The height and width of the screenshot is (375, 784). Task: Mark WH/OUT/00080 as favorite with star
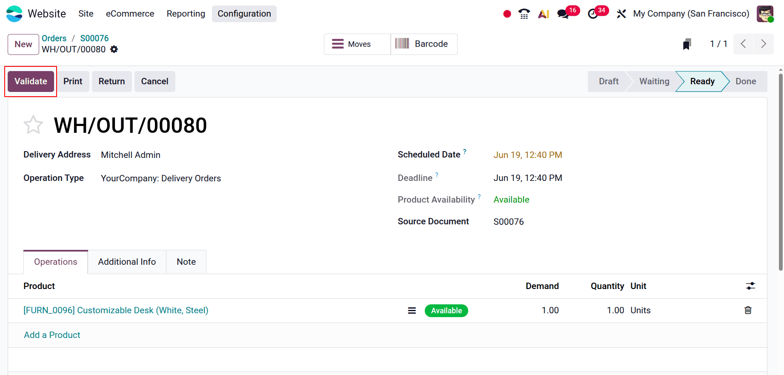coord(33,125)
